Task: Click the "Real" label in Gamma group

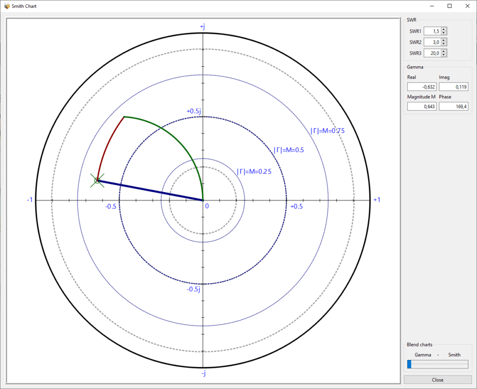Action: tap(412, 77)
